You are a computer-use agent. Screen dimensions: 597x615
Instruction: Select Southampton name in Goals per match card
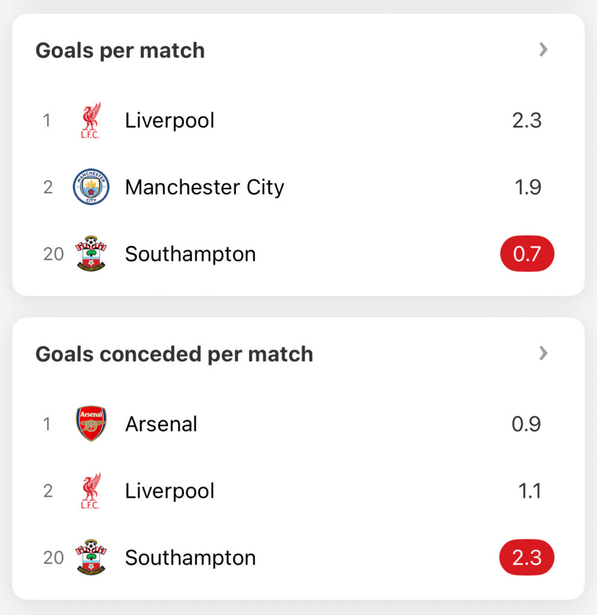click(190, 254)
